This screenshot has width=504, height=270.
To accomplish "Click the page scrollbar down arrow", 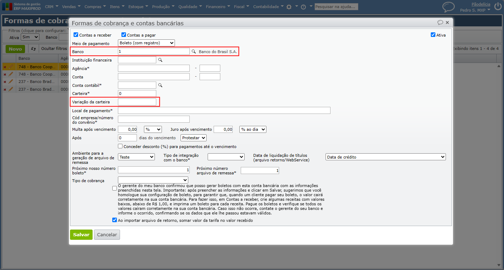I will point(499,265).
